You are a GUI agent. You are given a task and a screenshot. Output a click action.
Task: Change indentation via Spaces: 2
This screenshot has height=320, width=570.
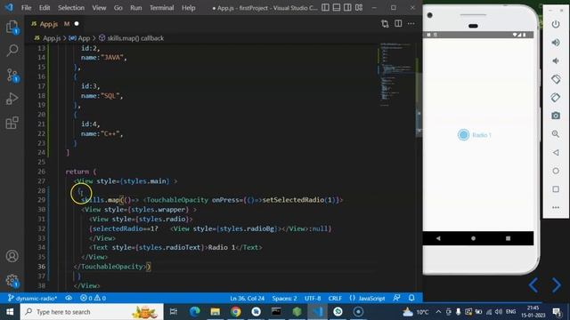284,299
